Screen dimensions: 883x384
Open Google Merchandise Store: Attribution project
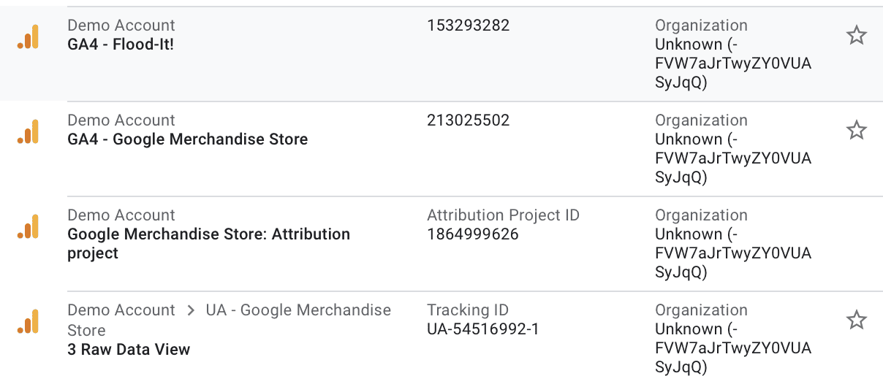pos(209,244)
